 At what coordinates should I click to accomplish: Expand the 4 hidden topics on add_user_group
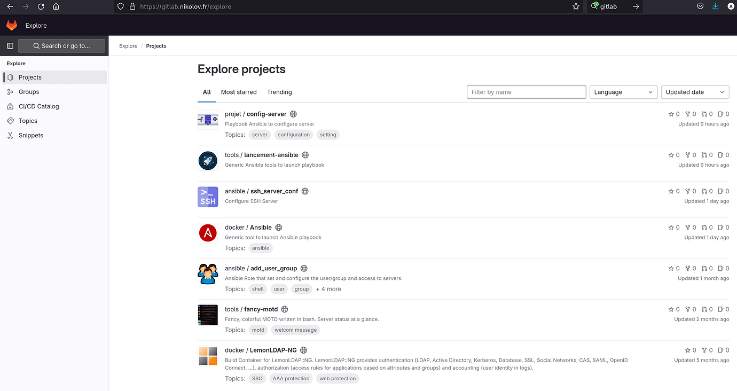[x=328, y=289]
